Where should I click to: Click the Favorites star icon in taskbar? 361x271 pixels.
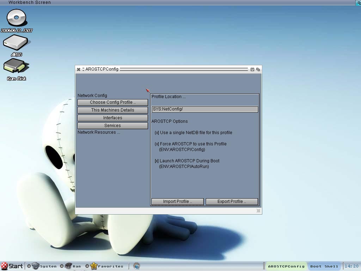tap(94, 266)
